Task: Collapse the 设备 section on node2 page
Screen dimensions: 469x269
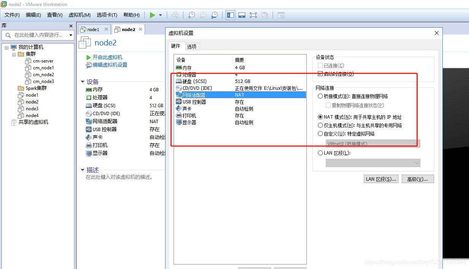Action: click(x=82, y=81)
